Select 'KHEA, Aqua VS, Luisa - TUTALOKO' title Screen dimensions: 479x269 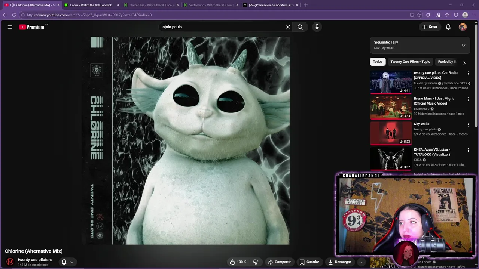(x=432, y=152)
